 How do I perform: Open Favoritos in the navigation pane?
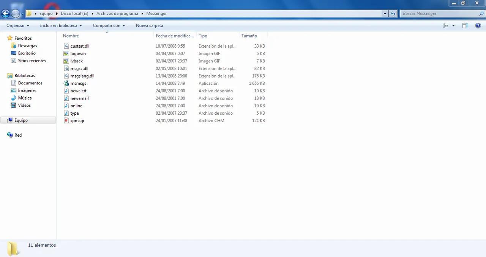(x=23, y=38)
